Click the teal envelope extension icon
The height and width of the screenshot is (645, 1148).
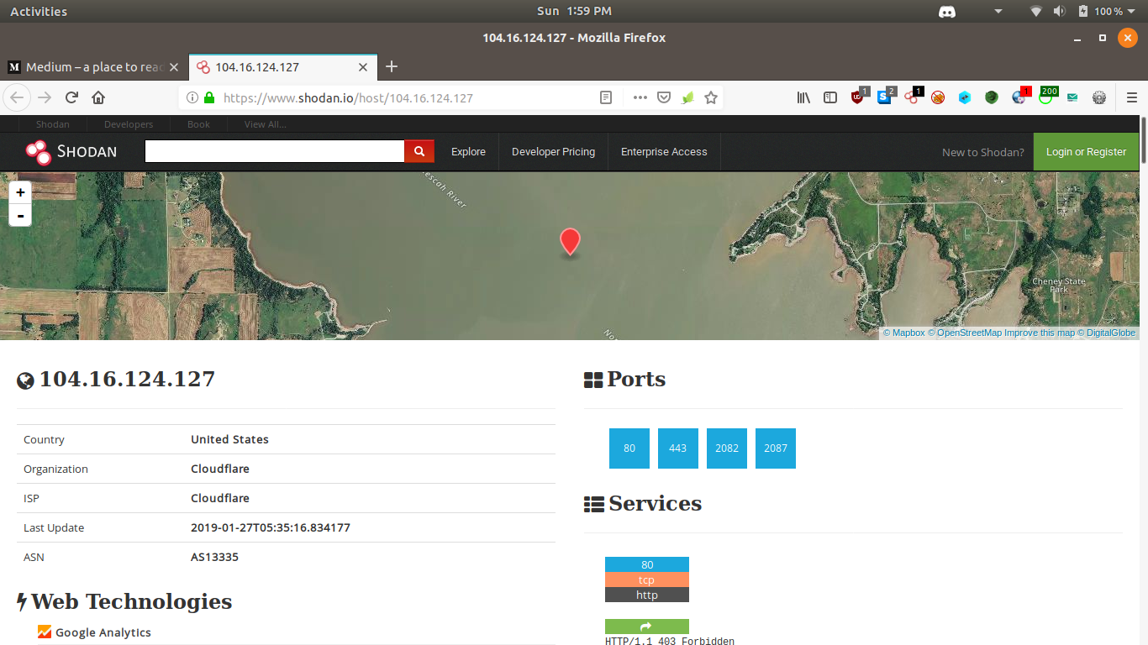1072,97
